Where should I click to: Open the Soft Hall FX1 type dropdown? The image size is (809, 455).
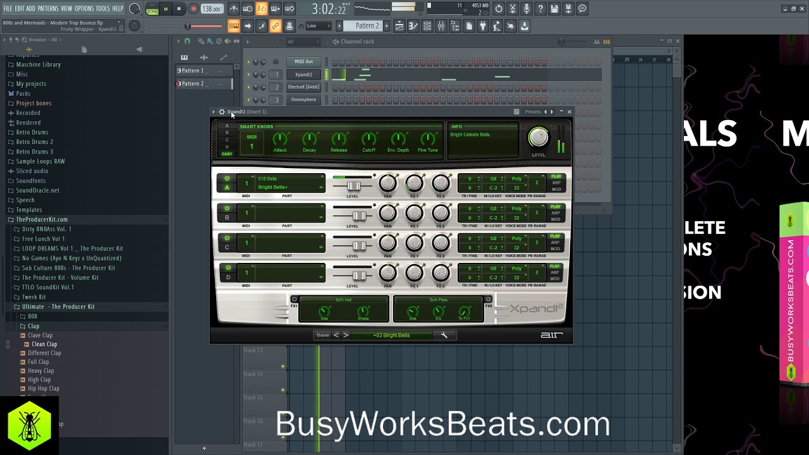point(344,300)
